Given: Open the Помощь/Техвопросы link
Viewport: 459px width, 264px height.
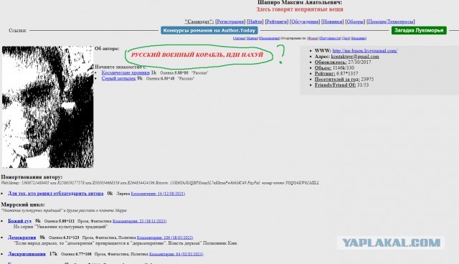Looking at the screenshot, I should pos(391,22).
